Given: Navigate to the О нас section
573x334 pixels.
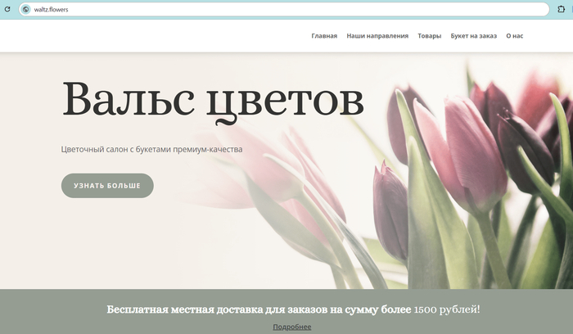Looking at the screenshot, I should tap(514, 36).
